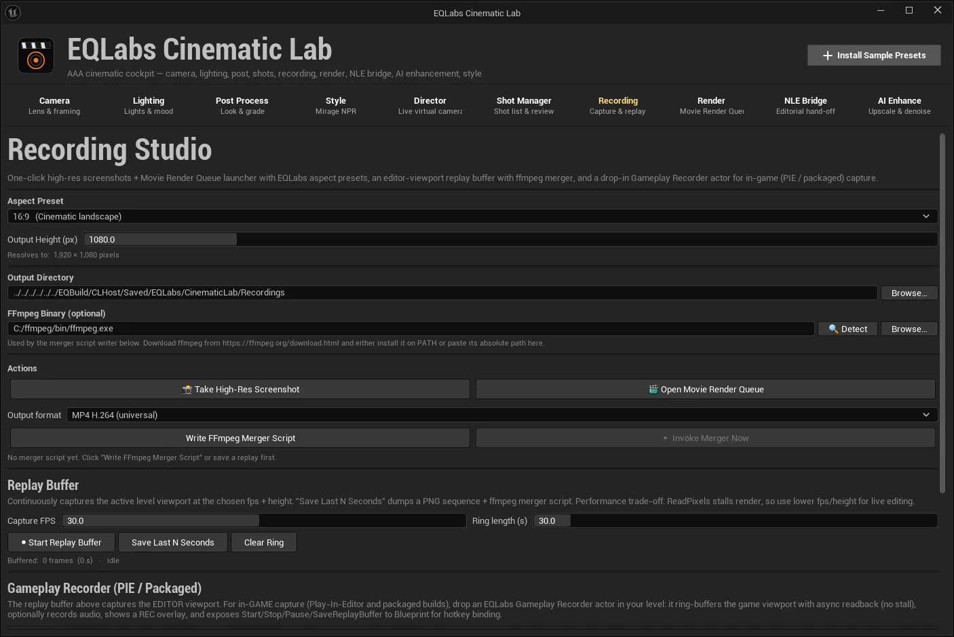954x637 pixels.
Task: Browse for the FFmpeg binary
Action: (909, 329)
